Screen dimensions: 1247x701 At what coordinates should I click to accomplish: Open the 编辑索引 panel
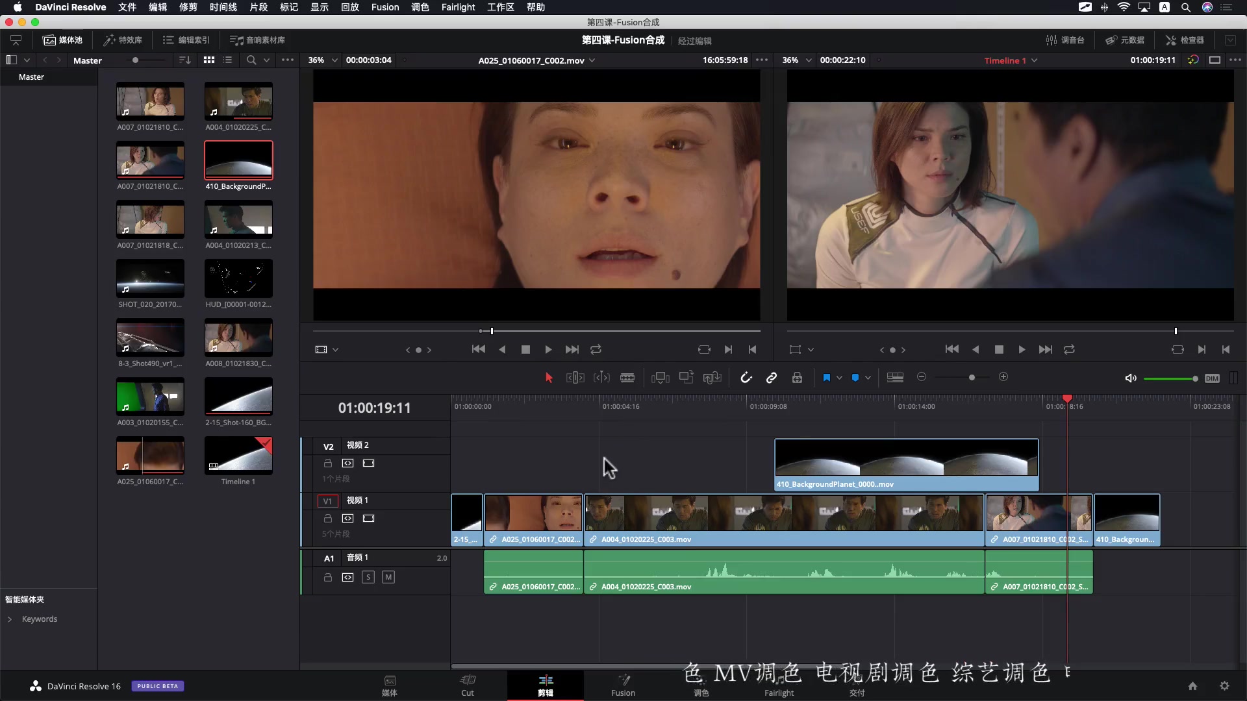tap(186, 40)
